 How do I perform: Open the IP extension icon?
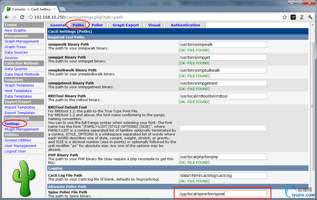click(293, 17)
